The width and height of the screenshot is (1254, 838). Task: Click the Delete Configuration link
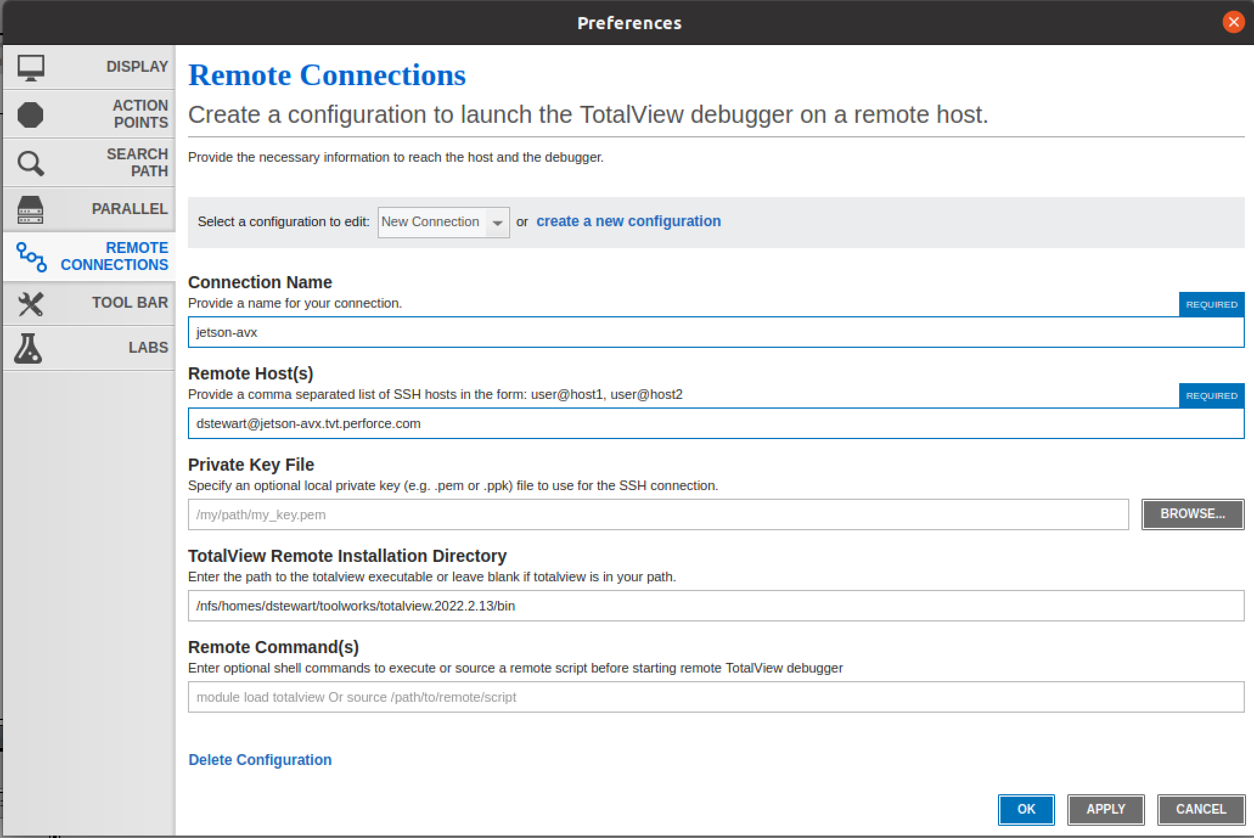click(x=260, y=760)
